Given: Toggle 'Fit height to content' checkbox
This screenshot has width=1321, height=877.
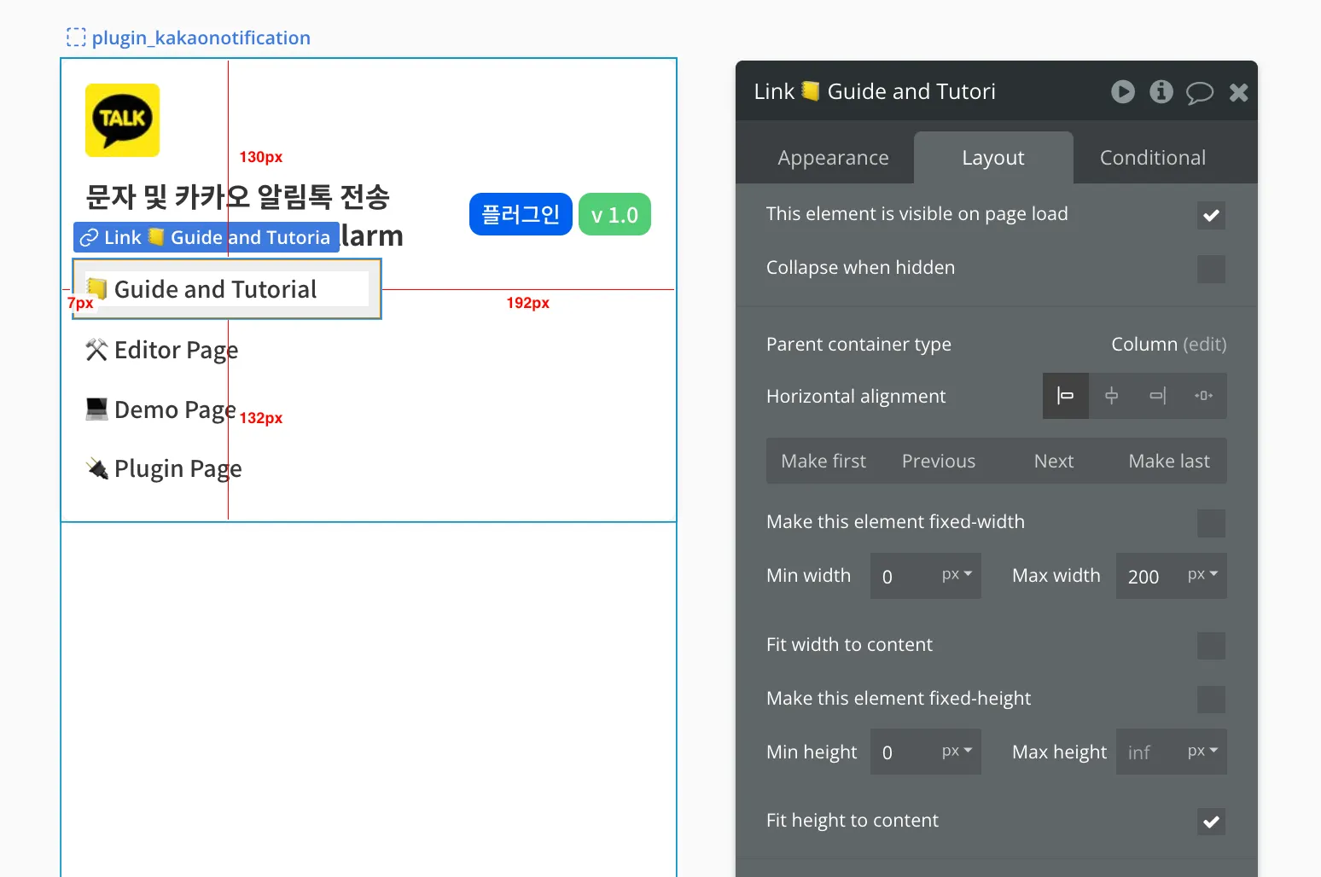Looking at the screenshot, I should (1211, 822).
